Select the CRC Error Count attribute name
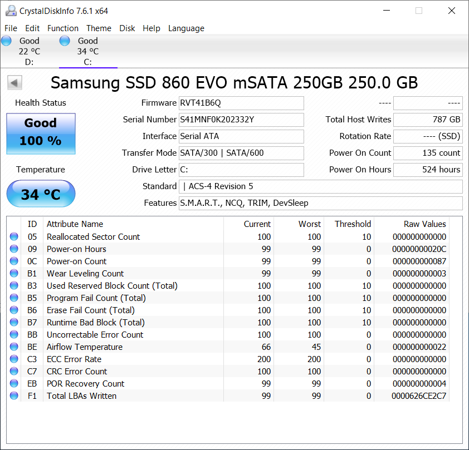 point(77,372)
